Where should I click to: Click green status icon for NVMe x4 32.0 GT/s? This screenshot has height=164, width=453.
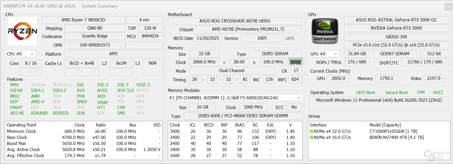point(311,132)
